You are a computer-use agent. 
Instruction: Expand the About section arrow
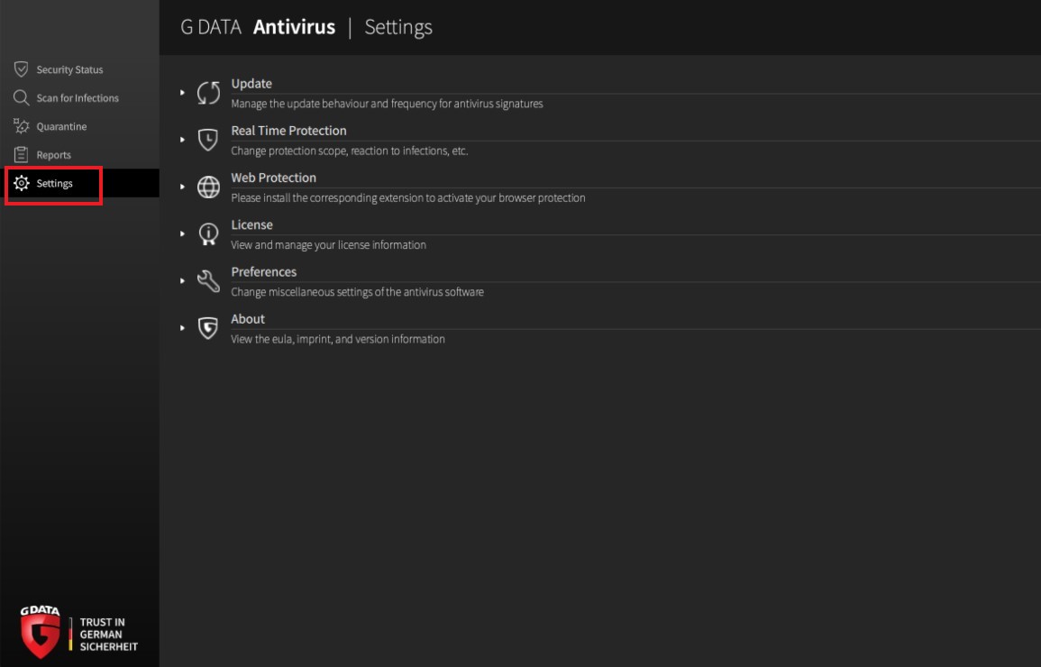(x=182, y=328)
